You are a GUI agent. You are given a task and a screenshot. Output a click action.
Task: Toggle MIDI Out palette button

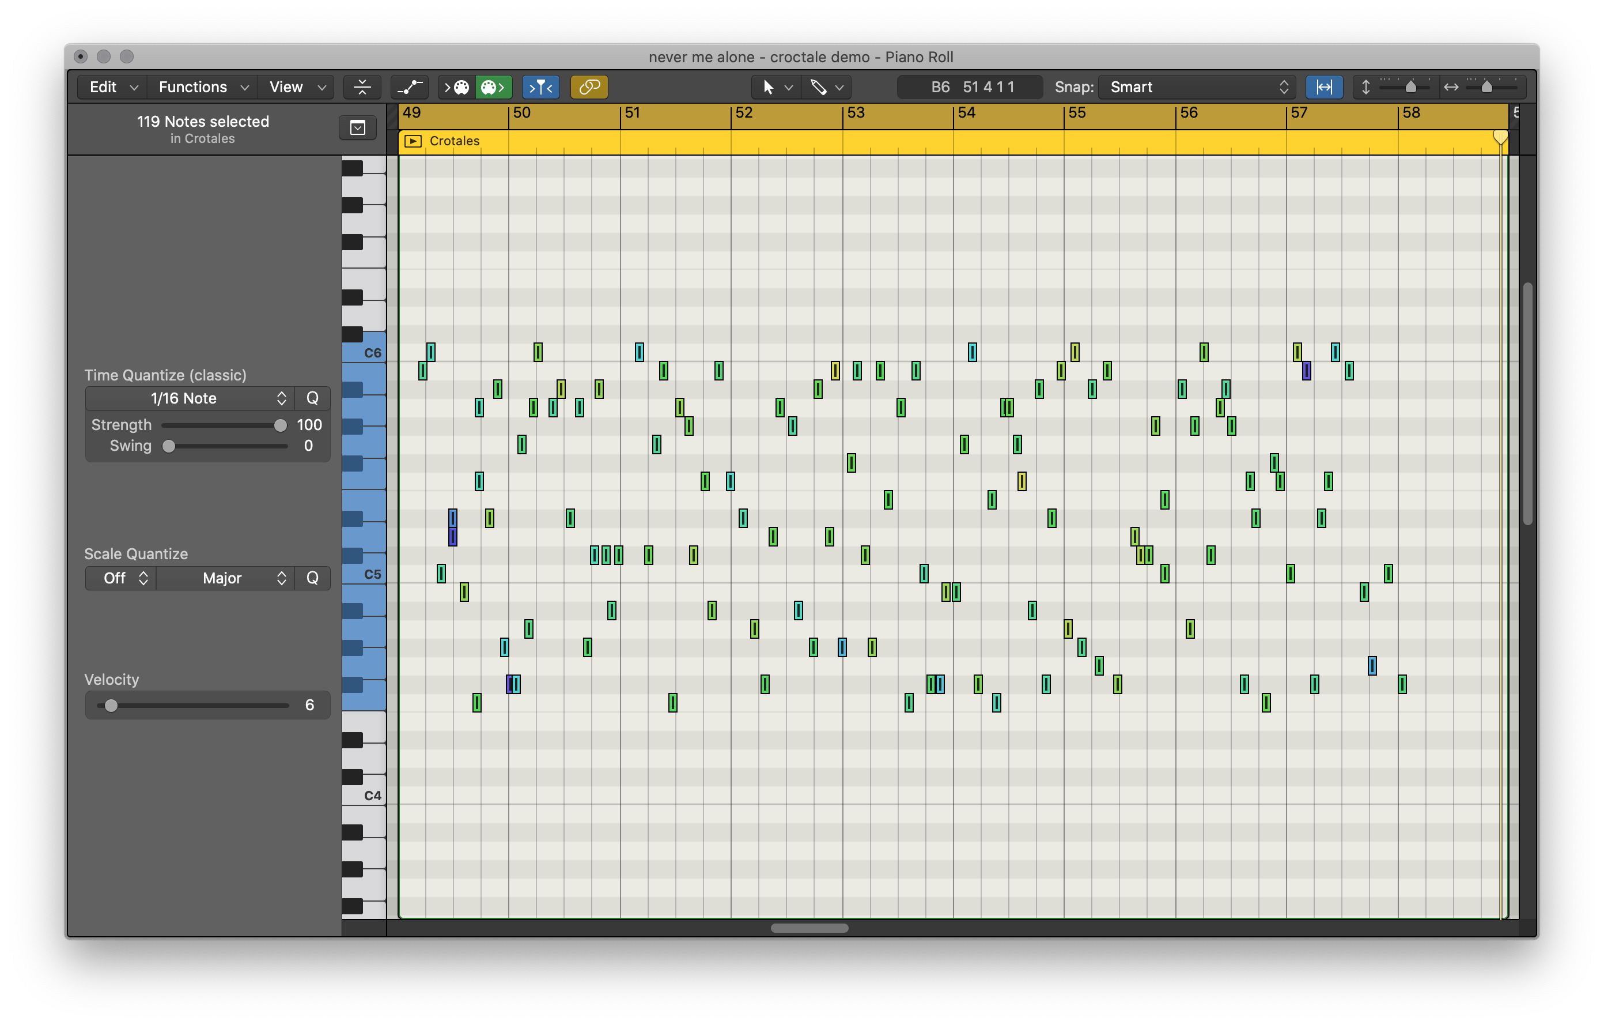pos(493,87)
